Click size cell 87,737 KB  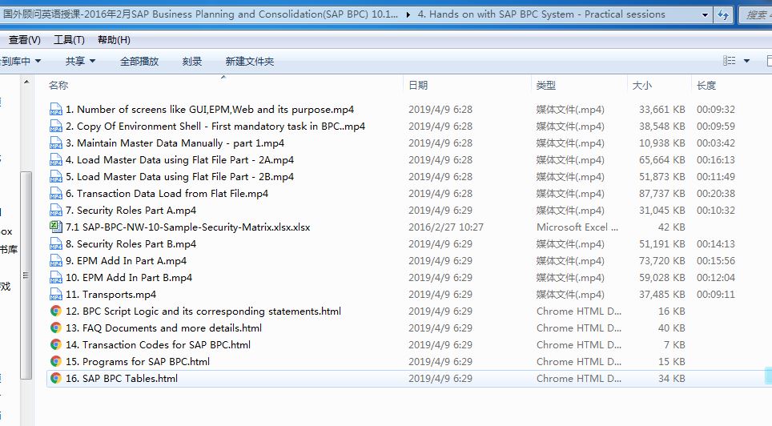[x=661, y=194]
